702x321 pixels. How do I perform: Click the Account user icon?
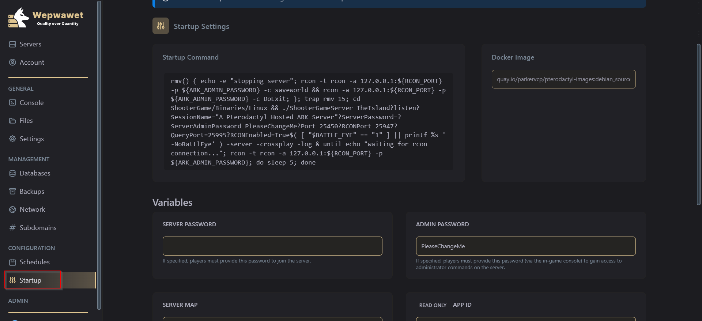point(12,63)
